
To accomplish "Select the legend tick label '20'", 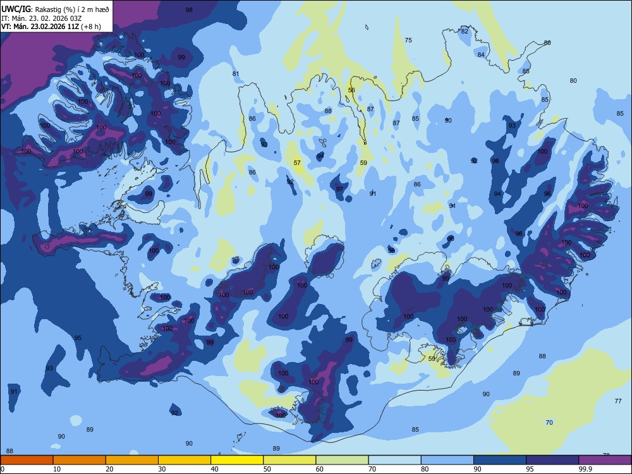I will 109,469.
